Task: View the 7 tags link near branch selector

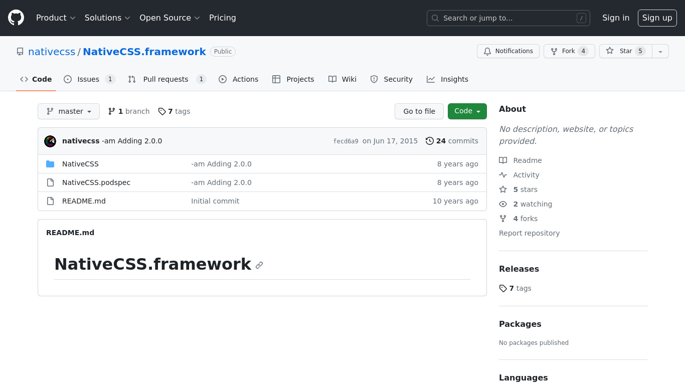Action: [174, 111]
